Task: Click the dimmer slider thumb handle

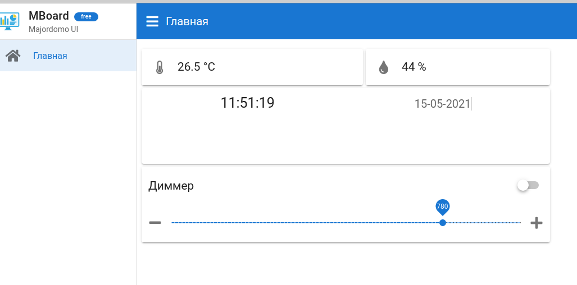Action: tap(443, 223)
